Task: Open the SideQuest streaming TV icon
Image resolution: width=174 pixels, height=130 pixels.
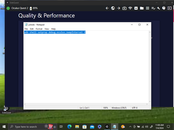Action: tap(124, 8)
